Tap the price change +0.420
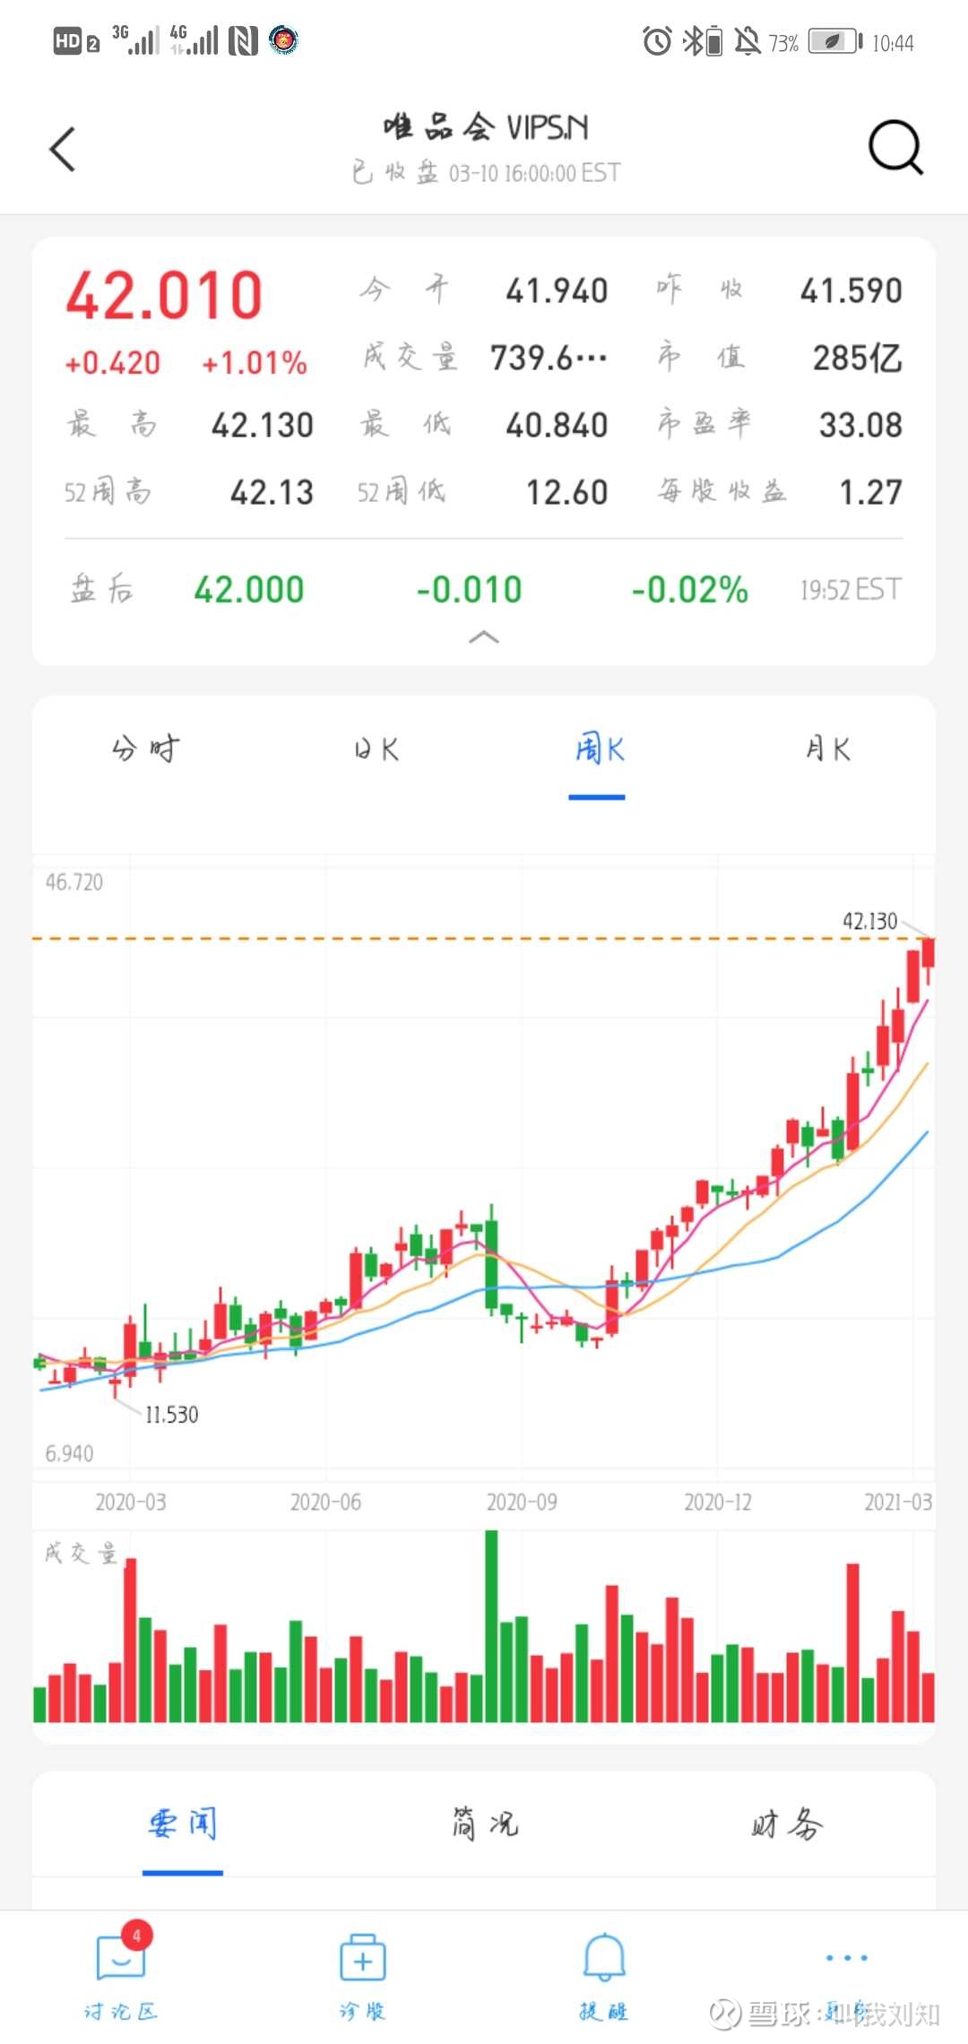Viewport: 968px width, 2044px height. click(112, 363)
